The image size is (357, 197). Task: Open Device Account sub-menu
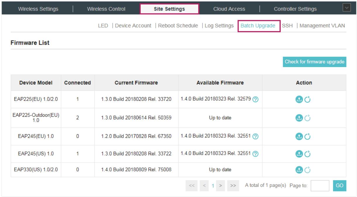[x=133, y=26]
